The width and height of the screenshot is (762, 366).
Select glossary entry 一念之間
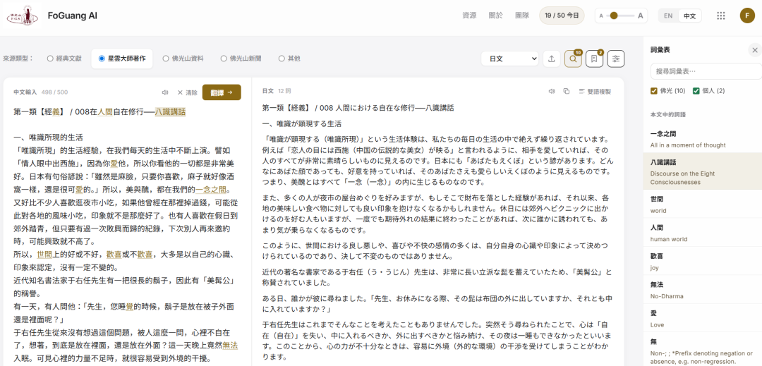[703, 139]
